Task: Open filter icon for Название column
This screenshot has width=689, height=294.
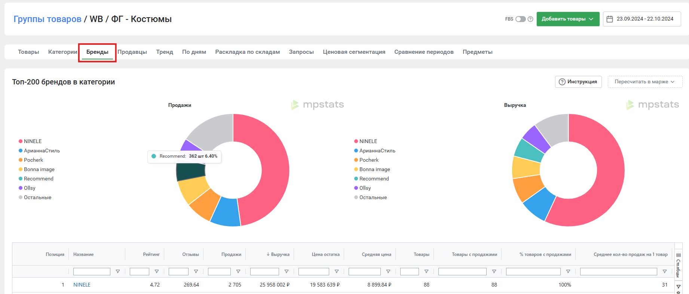Action: click(x=118, y=272)
